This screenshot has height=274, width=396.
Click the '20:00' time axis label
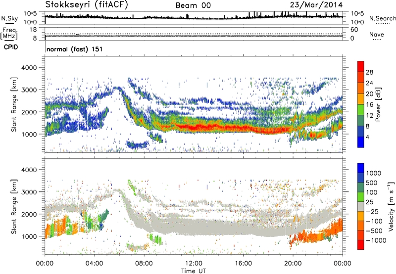(x=293, y=264)
